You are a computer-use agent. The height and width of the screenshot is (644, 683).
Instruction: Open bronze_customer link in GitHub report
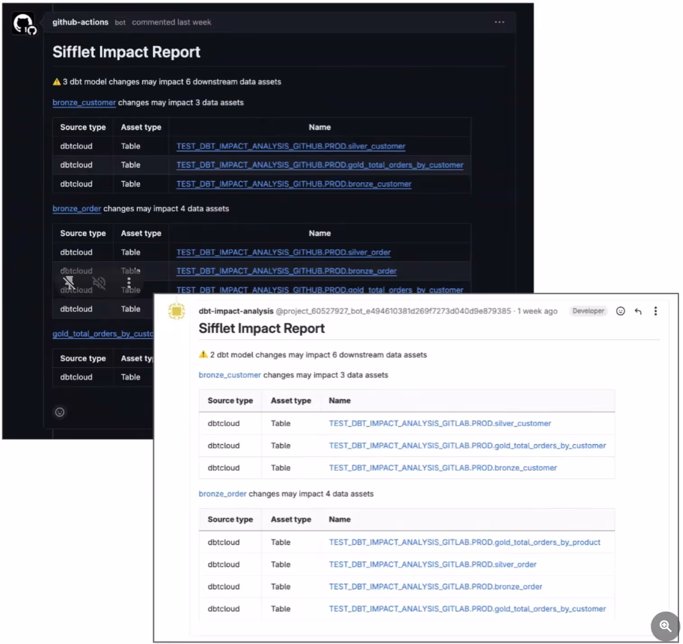pos(84,102)
